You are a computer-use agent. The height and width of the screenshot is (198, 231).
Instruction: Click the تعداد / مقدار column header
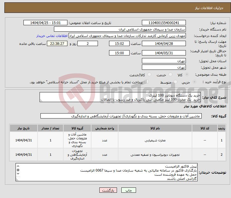pos(50,128)
